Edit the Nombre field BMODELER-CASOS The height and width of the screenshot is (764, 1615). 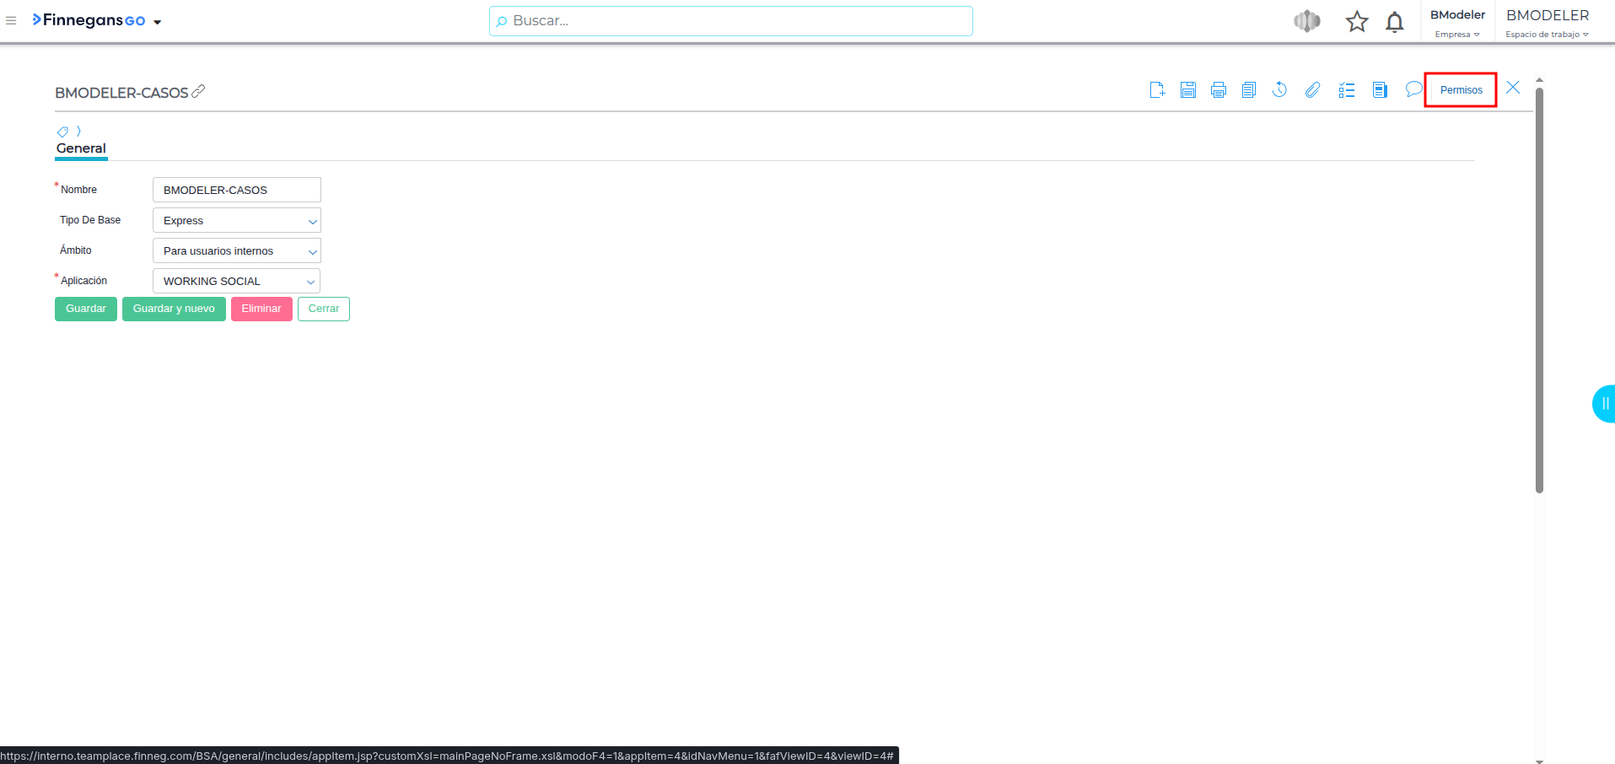pos(237,190)
